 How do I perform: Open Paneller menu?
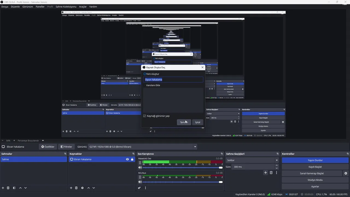[x=40, y=7]
